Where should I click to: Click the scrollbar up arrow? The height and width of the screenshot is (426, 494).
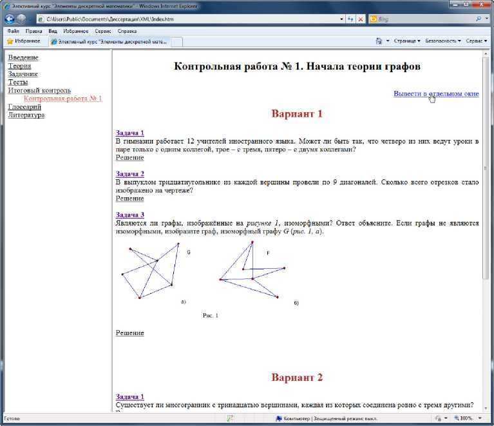(x=485, y=54)
